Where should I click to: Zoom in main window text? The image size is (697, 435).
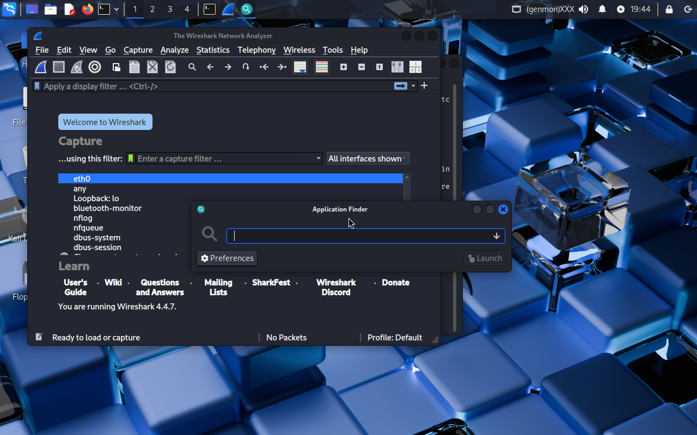(x=344, y=67)
